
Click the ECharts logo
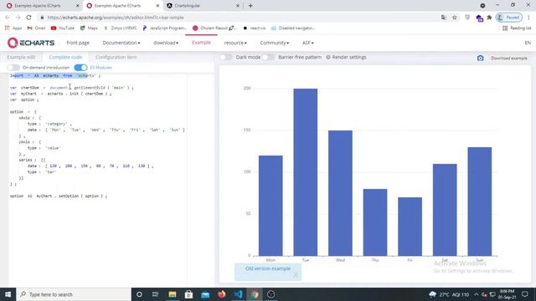click(x=31, y=43)
